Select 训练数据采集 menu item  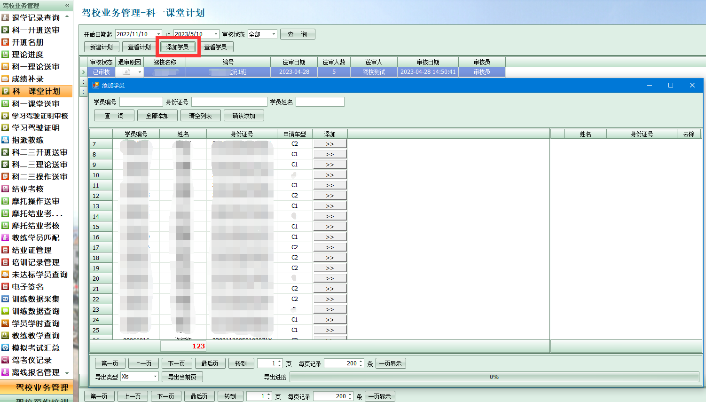point(36,299)
